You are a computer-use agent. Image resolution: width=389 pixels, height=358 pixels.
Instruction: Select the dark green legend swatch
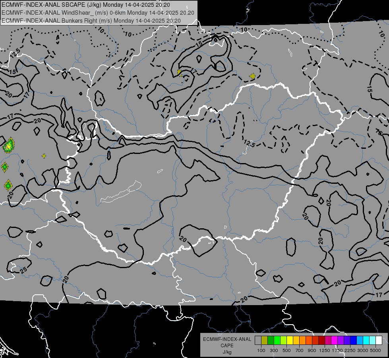(x=271, y=340)
